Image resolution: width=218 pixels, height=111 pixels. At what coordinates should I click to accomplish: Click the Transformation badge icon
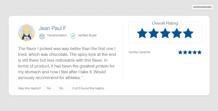pos(42,36)
